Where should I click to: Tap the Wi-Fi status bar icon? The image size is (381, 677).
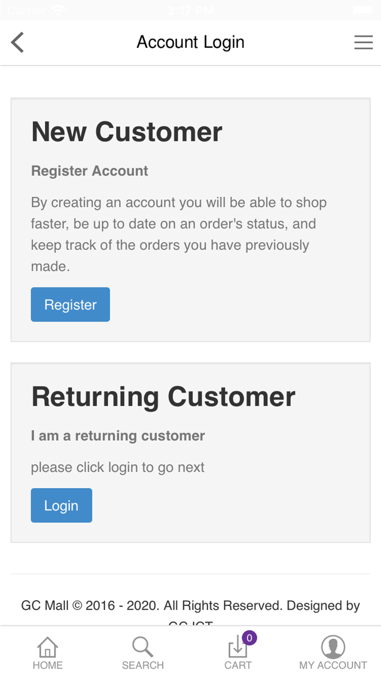[57, 10]
